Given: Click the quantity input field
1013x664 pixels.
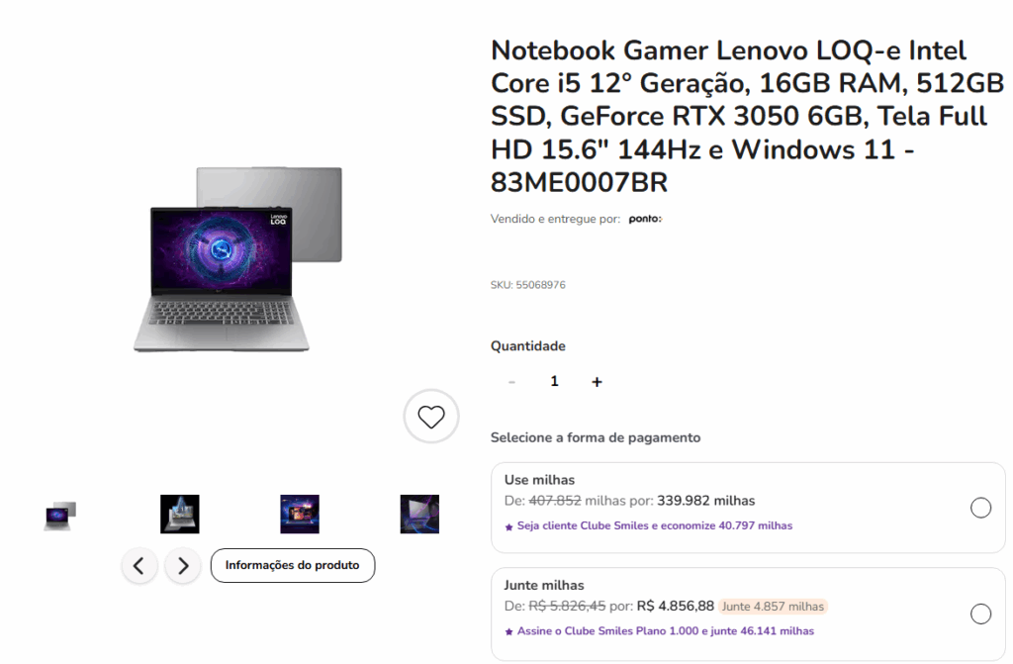Looking at the screenshot, I should pos(554,381).
